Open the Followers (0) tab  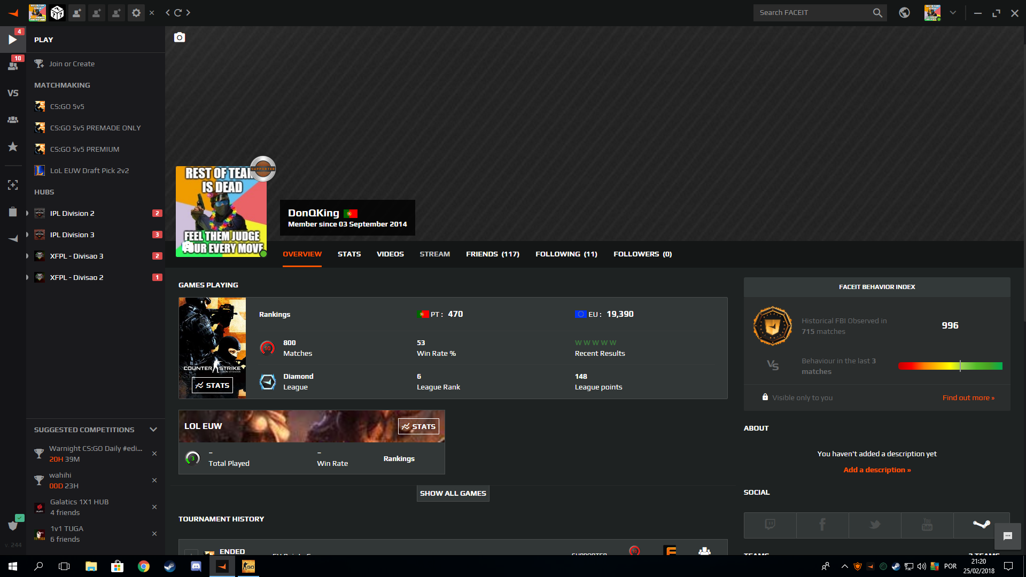[642, 254]
